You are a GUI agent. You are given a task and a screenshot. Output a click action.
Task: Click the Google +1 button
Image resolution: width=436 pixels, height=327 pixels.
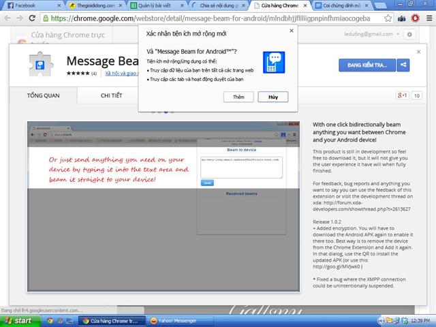point(402,95)
